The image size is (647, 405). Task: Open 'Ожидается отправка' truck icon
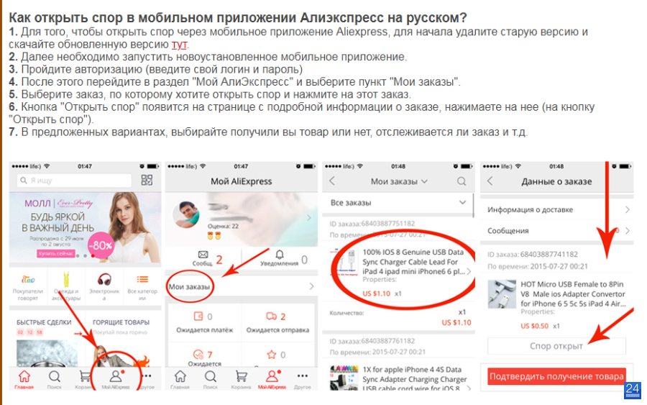pyautogui.click(x=271, y=317)
